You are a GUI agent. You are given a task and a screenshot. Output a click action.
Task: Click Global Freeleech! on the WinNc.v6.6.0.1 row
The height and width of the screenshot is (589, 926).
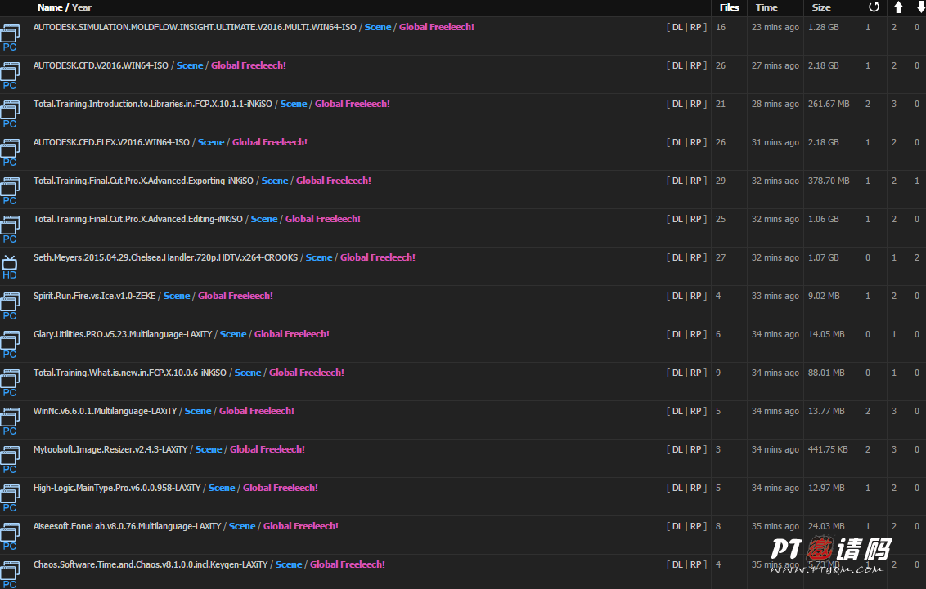pos(257,411)
